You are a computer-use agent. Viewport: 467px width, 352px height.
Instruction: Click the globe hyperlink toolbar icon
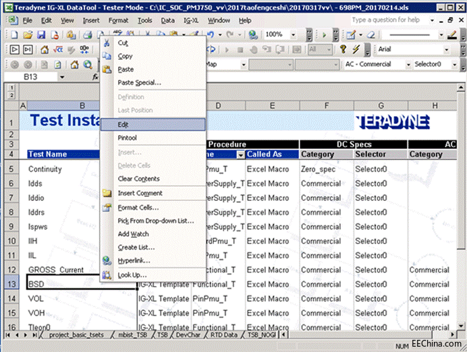click(253, 35)
